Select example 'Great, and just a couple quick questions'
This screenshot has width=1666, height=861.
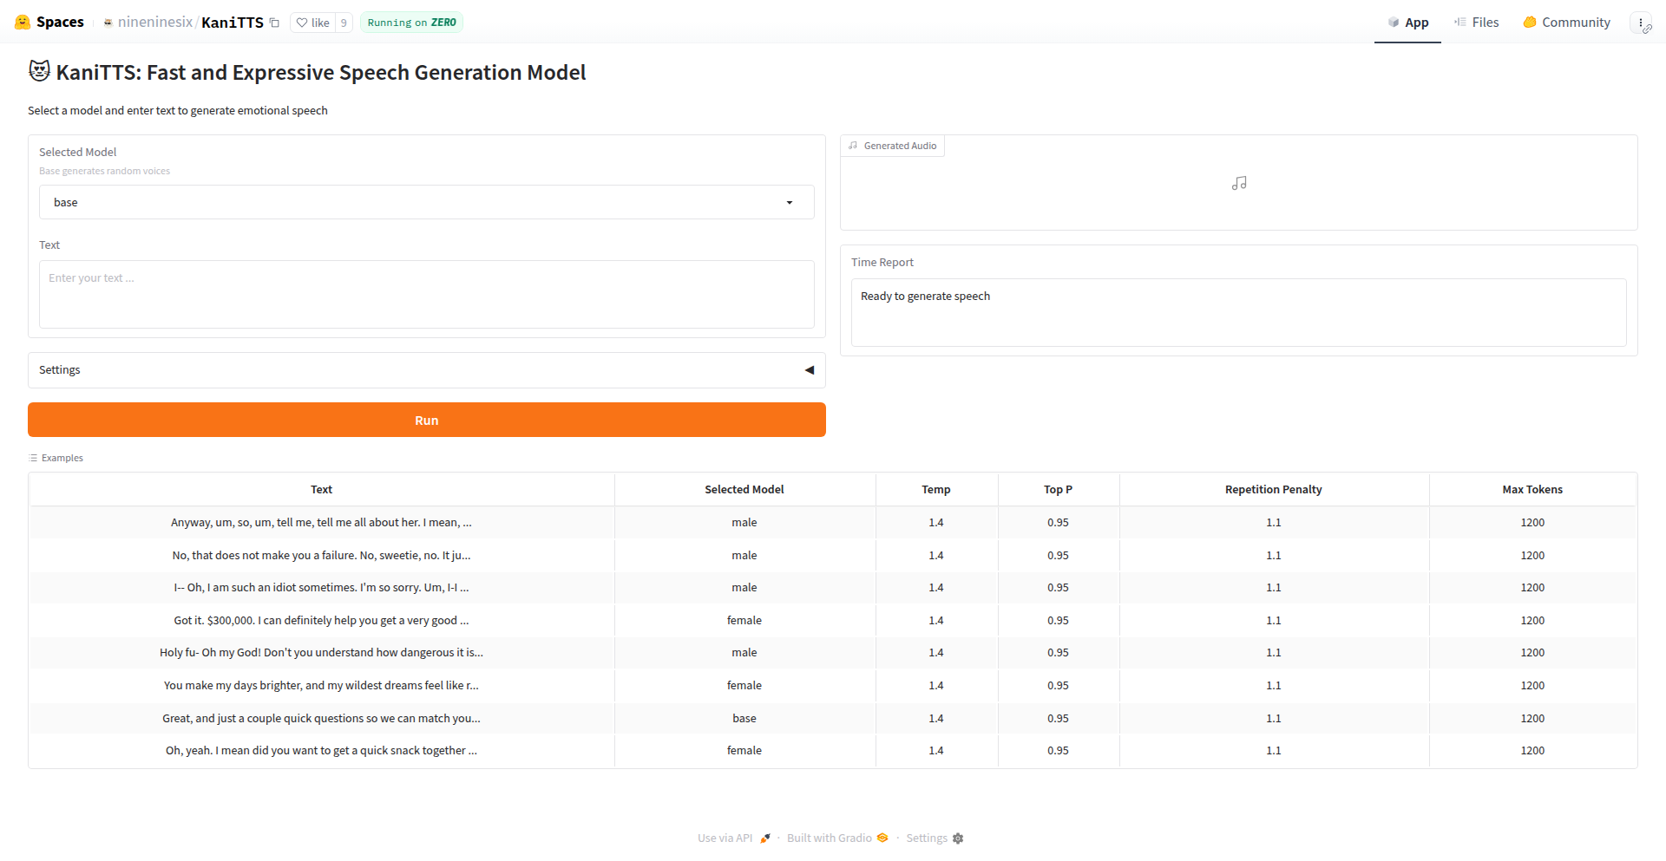click(x=321, y=718)
